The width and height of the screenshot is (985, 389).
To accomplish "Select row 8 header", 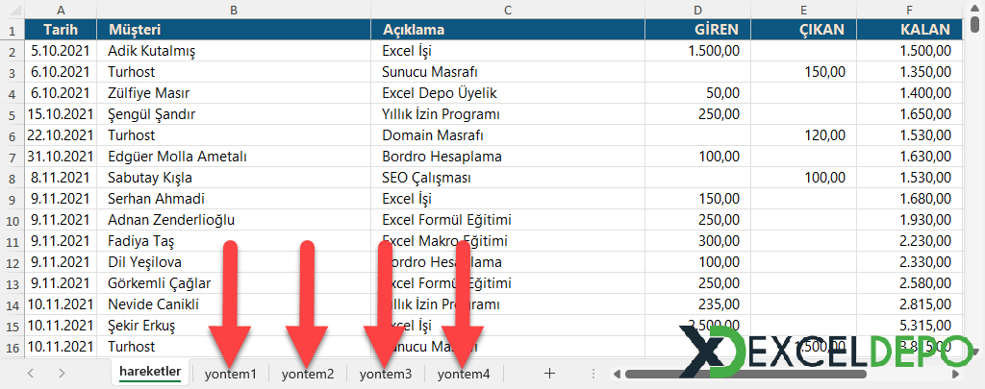I will pos(12,178).
